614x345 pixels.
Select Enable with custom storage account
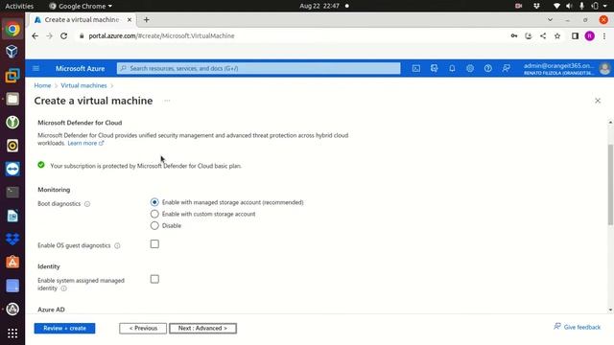(x=154, y=214)
